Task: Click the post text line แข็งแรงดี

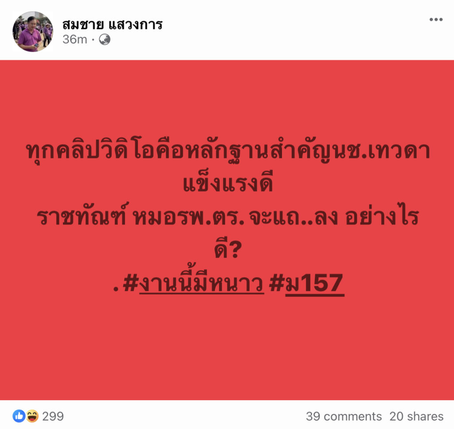Action: (228, 182)
